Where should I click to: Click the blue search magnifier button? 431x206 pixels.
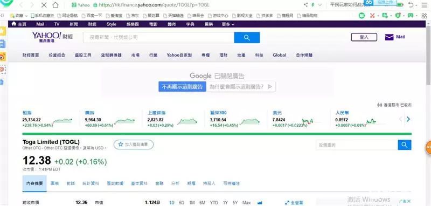click(247, 38)
